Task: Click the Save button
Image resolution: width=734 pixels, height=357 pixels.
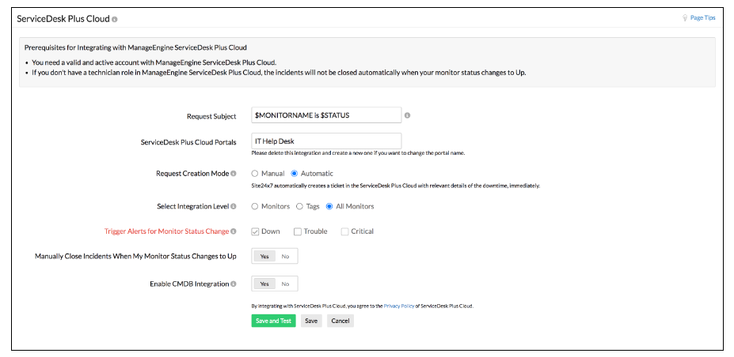Action: coord(311,321)
